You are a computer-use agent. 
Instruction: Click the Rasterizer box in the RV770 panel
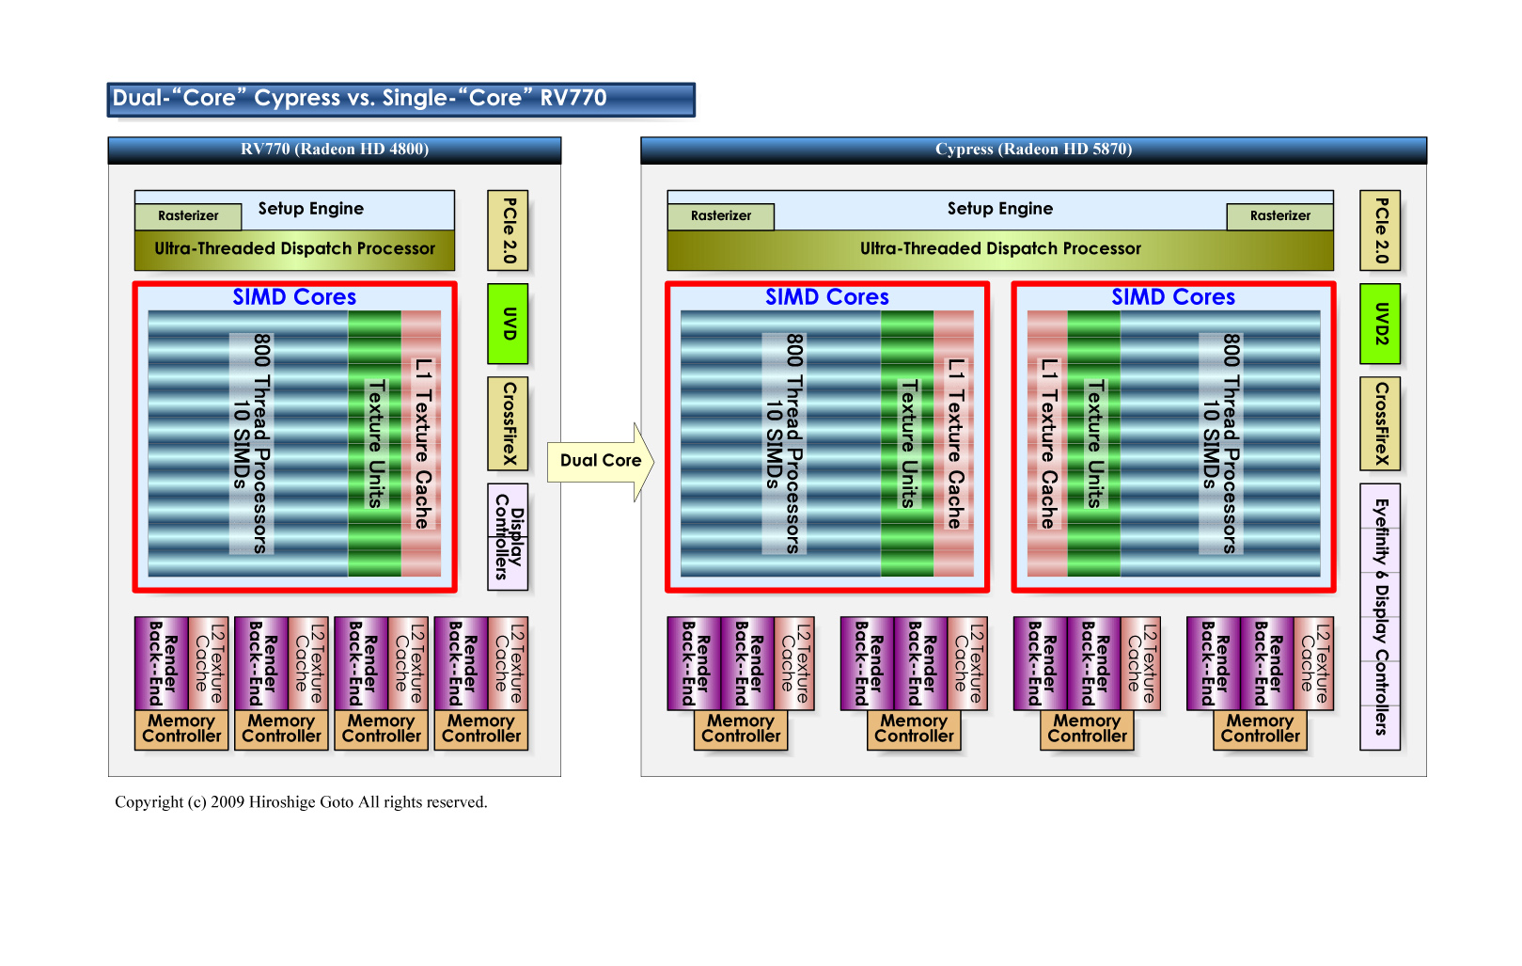coord(188,216)
